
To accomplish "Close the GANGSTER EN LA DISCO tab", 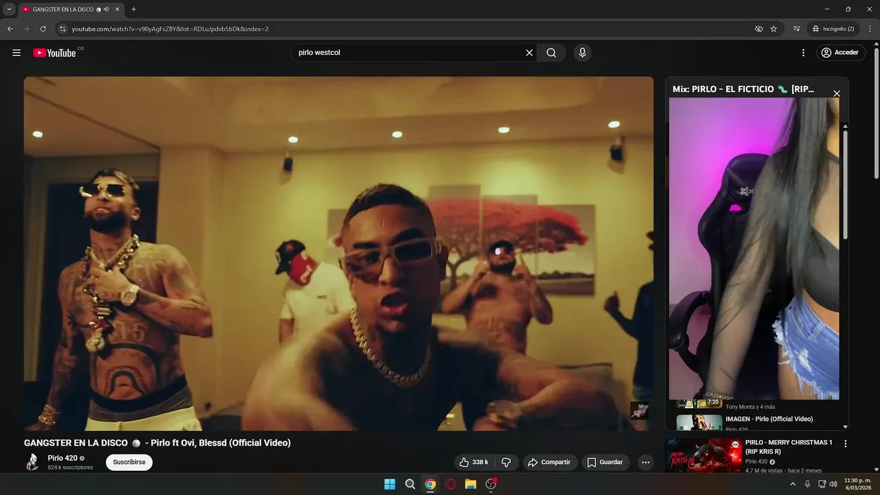I will 117,9.
